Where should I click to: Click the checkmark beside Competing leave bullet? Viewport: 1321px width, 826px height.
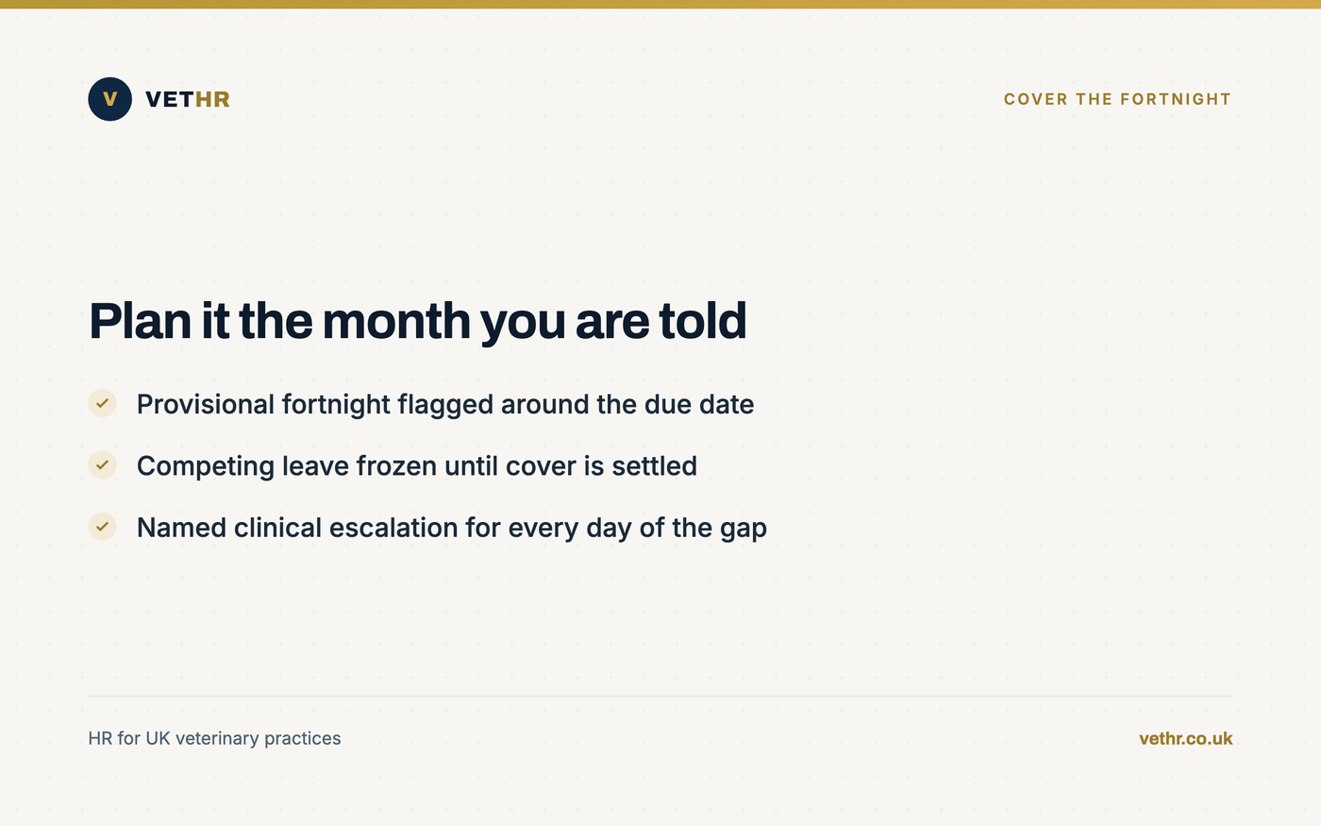tap(102, 464)
